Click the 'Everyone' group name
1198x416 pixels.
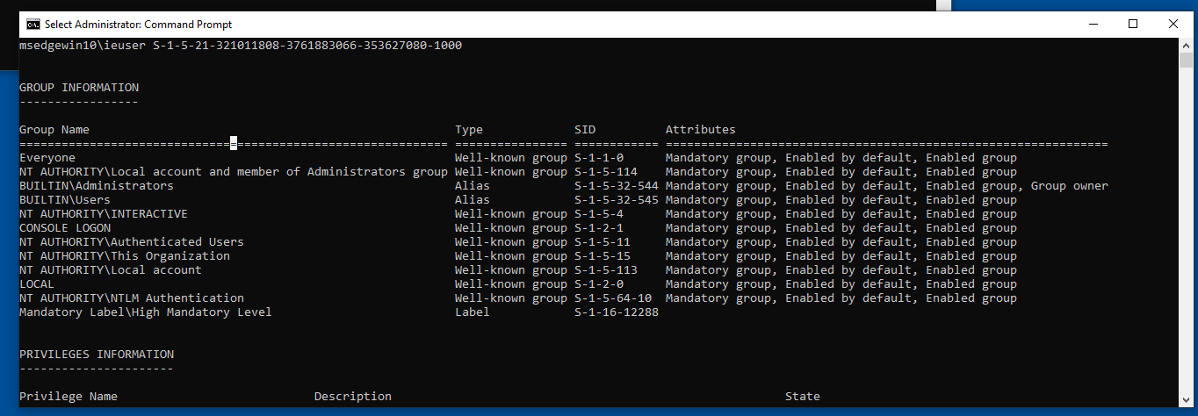coord(47,158)
